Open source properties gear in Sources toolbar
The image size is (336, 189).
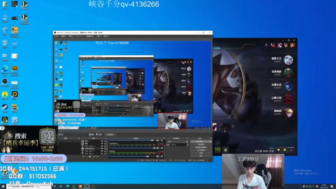pyautogui.click(x=90, y=156)
